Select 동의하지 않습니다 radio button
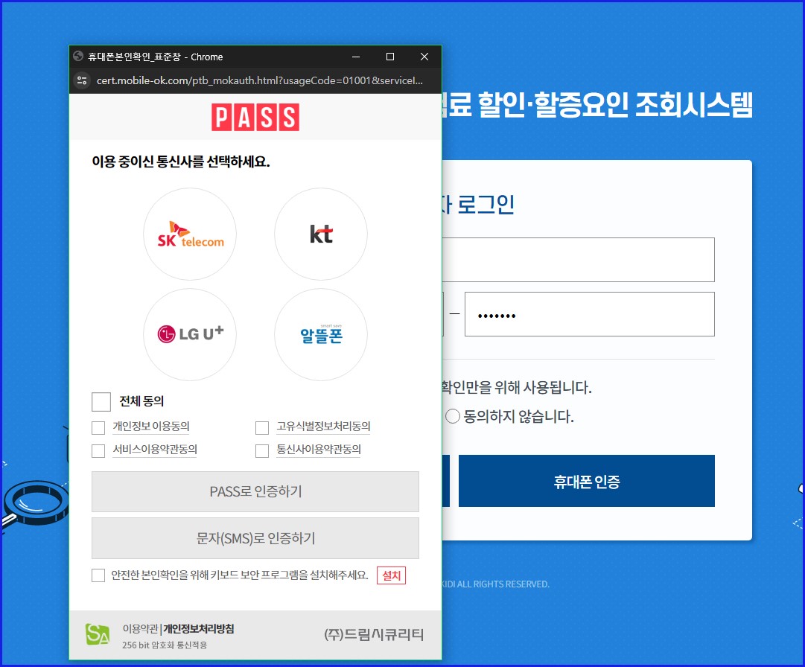 click(452, 416)
